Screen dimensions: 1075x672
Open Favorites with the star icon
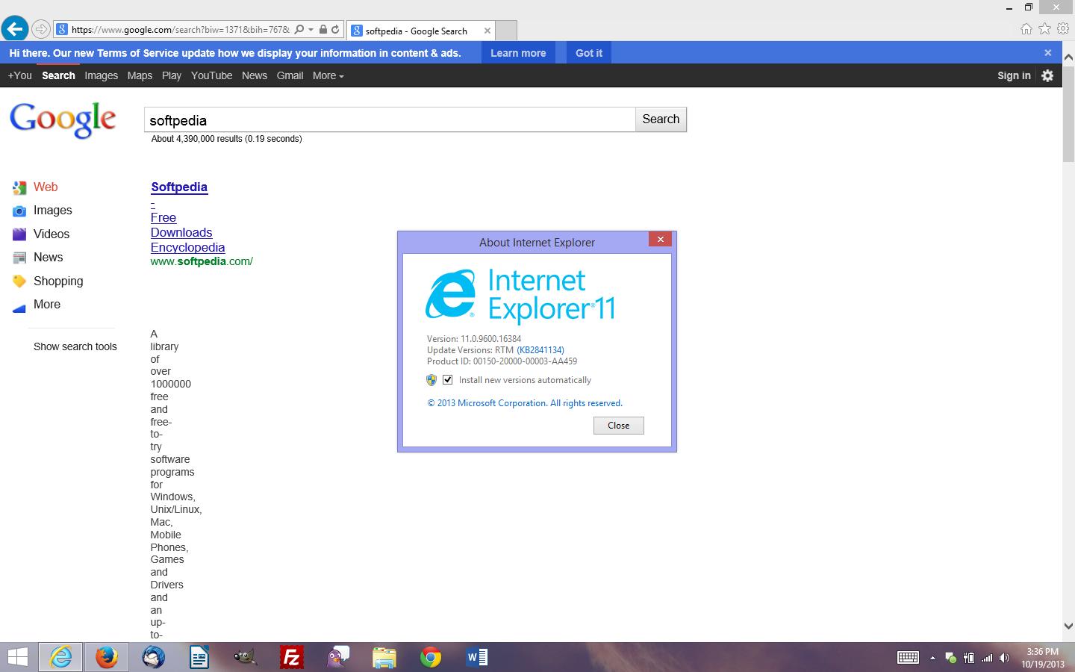[1044, 29]
